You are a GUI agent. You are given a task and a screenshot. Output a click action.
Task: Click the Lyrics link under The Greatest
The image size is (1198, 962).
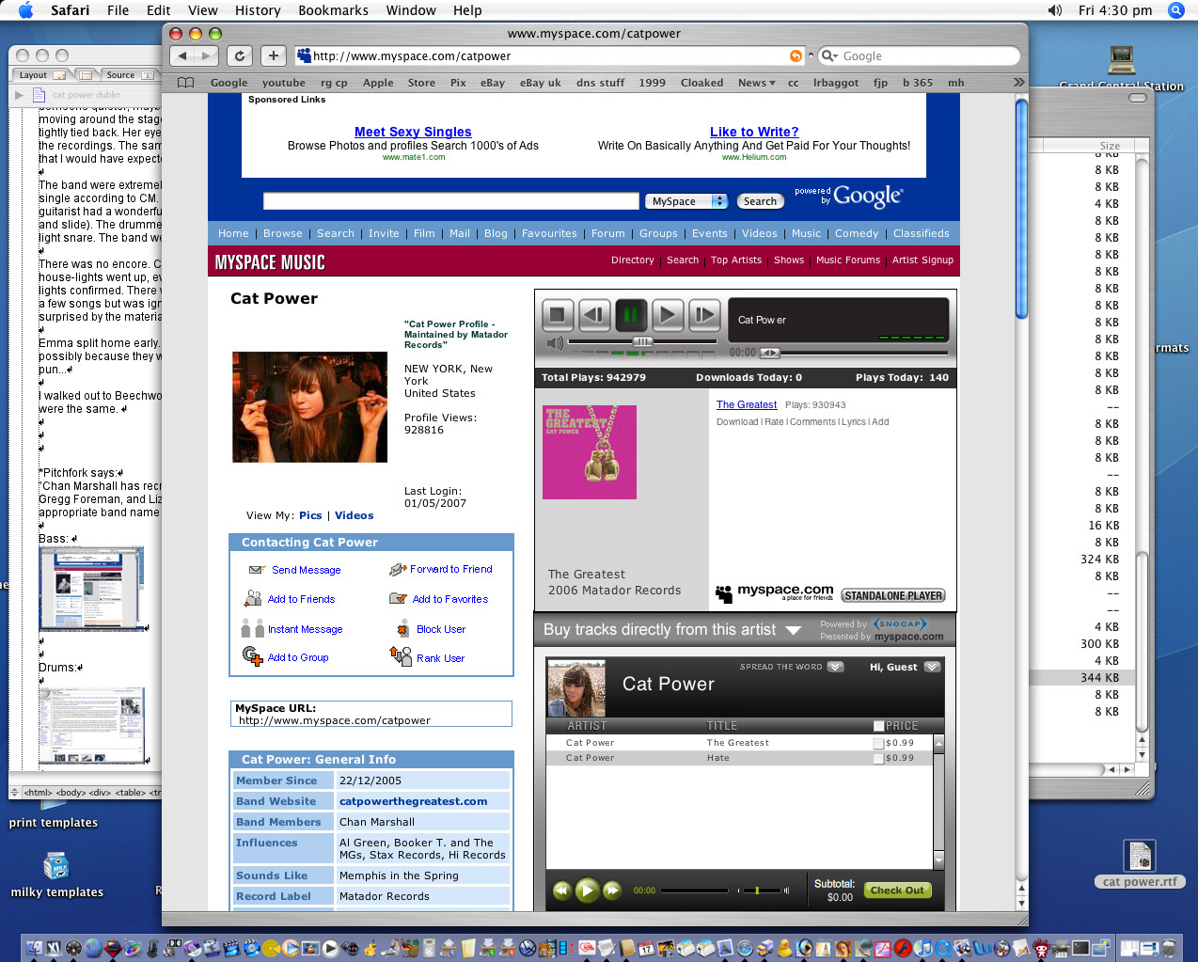coord(854,422)
